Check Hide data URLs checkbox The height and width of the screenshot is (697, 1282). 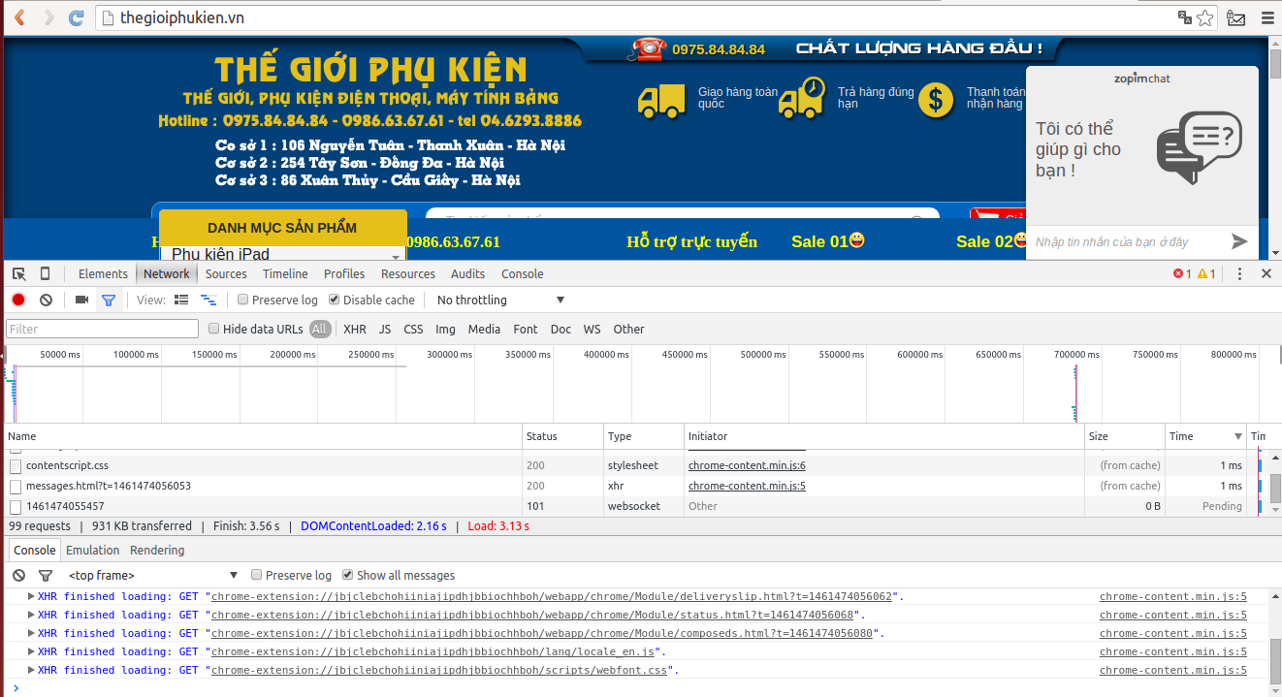[214, 329]
